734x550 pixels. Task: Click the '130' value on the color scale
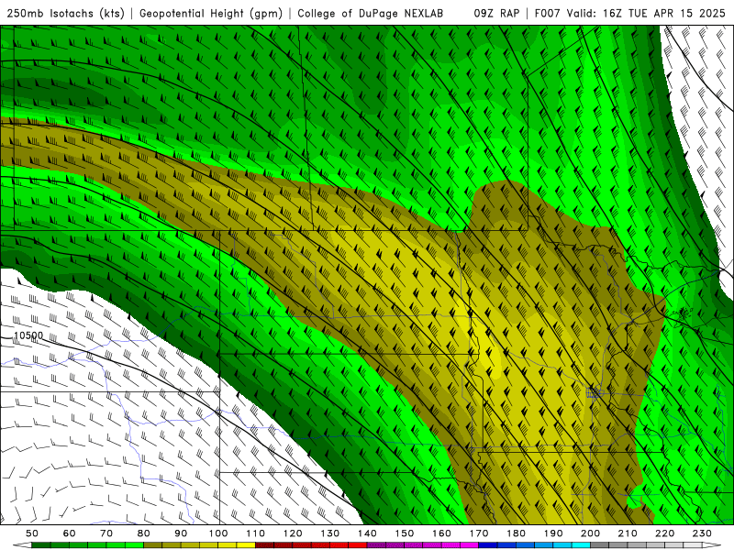(x=330, y=533)
